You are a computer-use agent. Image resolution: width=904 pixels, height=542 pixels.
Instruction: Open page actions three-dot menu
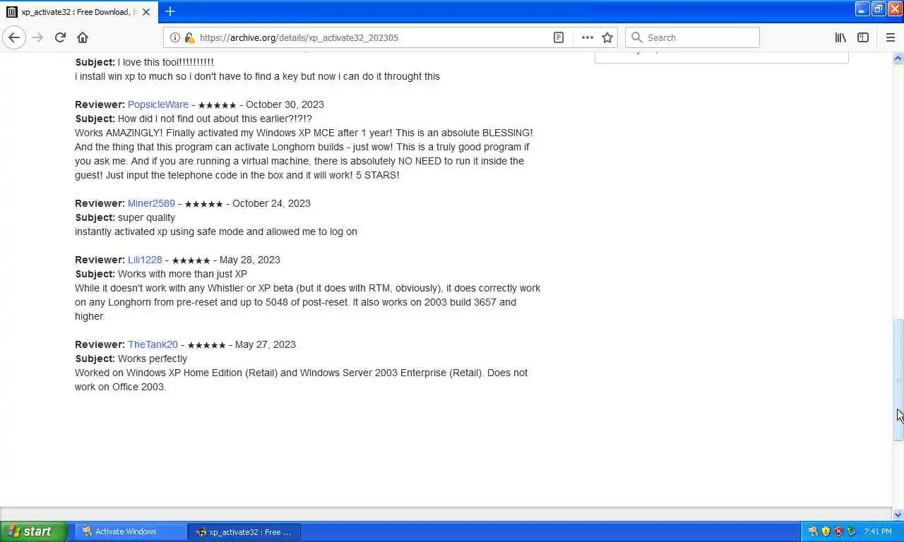[x=587, y=37]
